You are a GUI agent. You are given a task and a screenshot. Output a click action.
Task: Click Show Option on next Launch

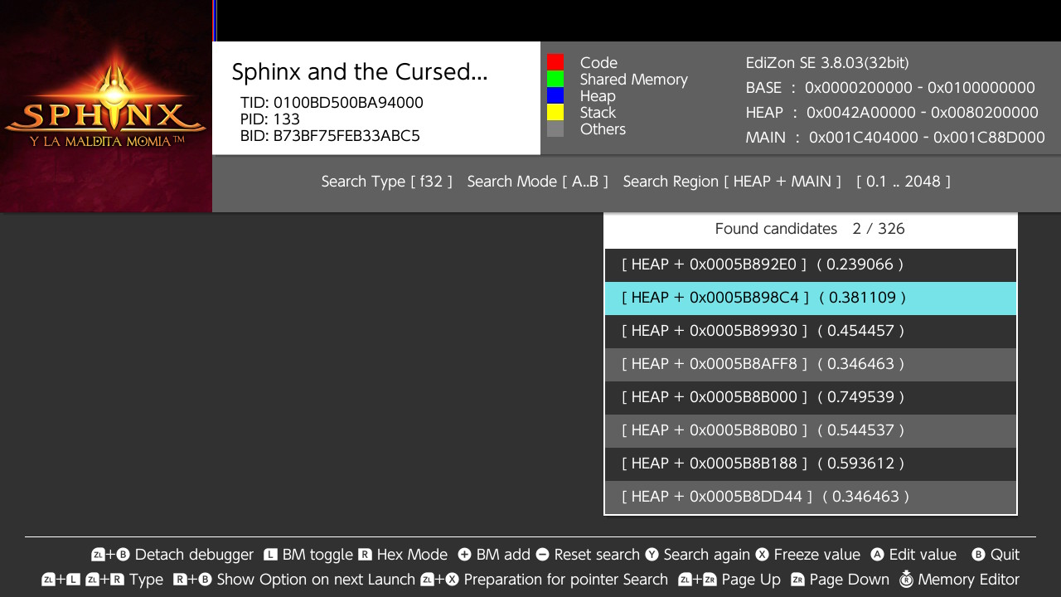click(316, 580)
